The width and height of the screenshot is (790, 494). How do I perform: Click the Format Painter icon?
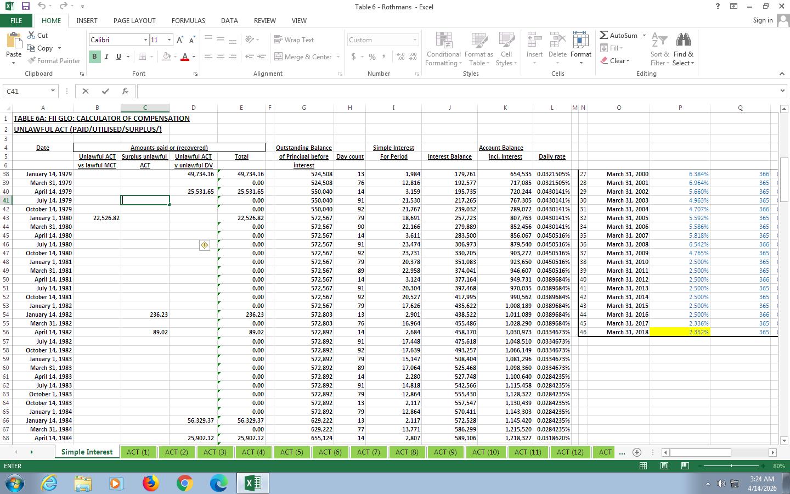point(32,61)
